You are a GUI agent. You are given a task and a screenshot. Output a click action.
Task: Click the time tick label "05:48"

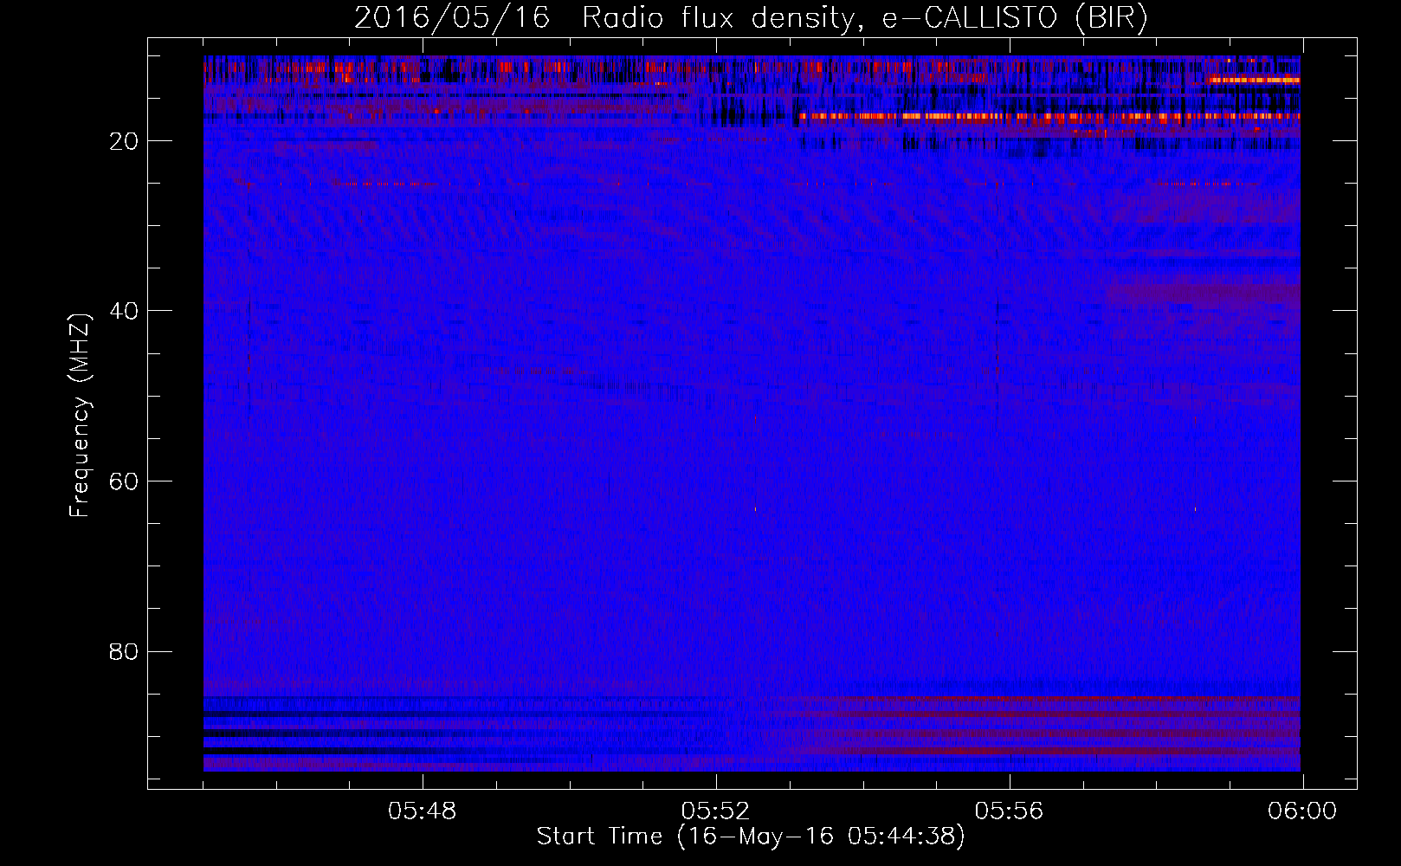point(423,811)
